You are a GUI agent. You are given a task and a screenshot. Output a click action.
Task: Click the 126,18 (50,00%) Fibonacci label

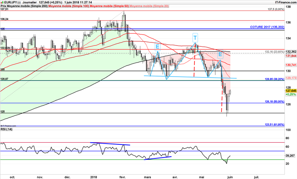click(x=274, y=102)
